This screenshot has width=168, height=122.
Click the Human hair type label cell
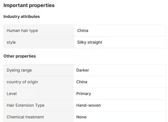[x=22, y=31]
